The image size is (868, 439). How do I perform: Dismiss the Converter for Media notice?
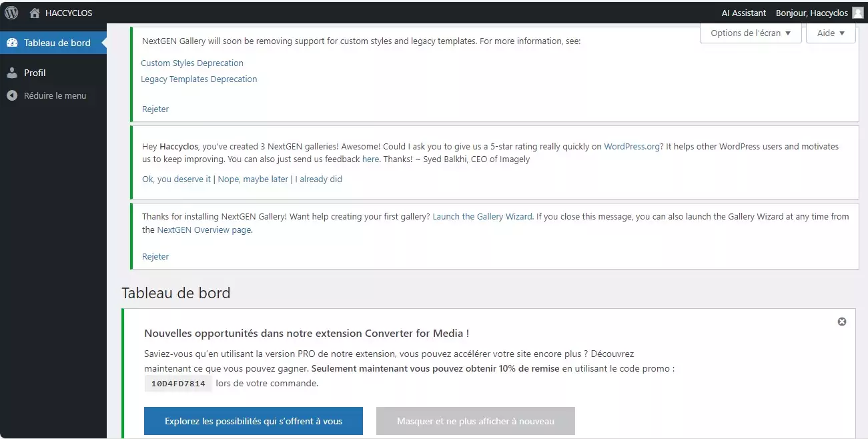click(842, 322)
